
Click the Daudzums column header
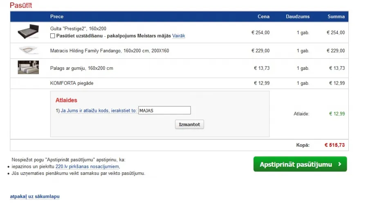pos(298,17)
